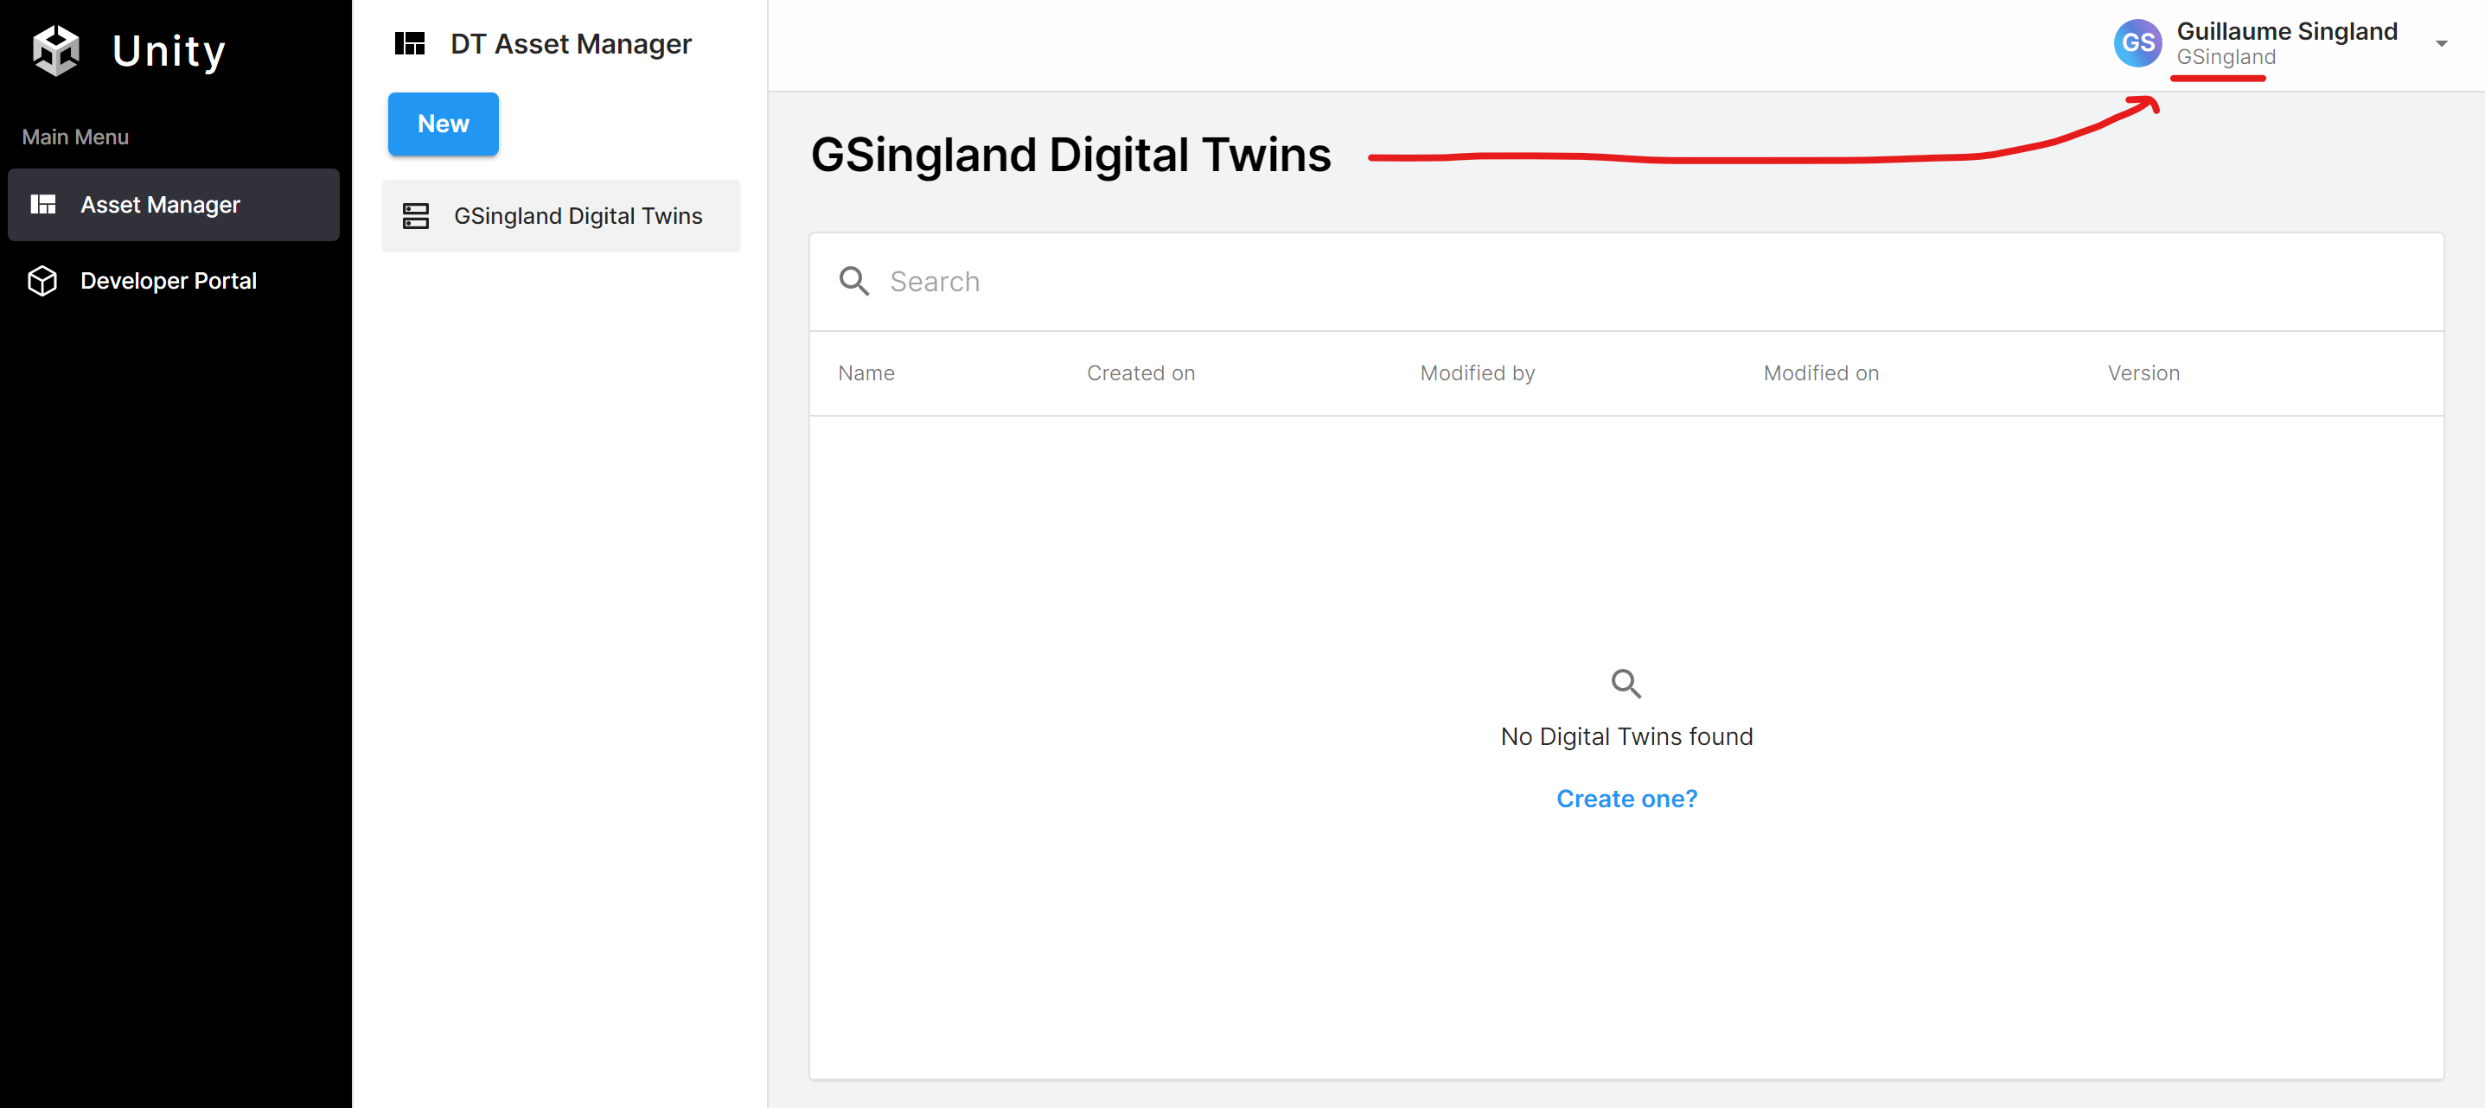This screenshot has width=2485, height=1108.
Task: Click the magnifier icon in search bar
Action: point(853,282)
